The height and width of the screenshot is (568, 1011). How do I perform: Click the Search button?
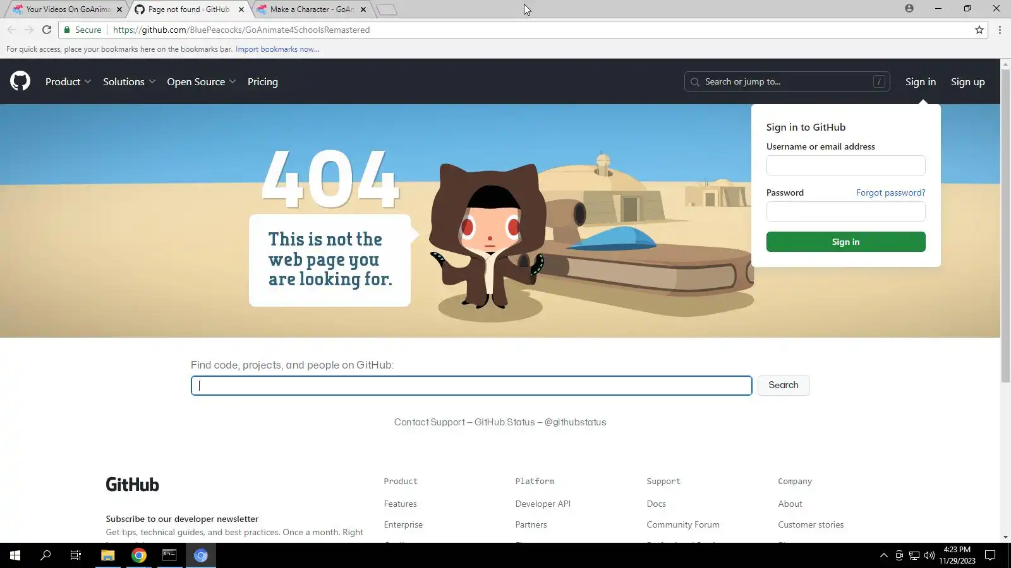tap(784, 385)
